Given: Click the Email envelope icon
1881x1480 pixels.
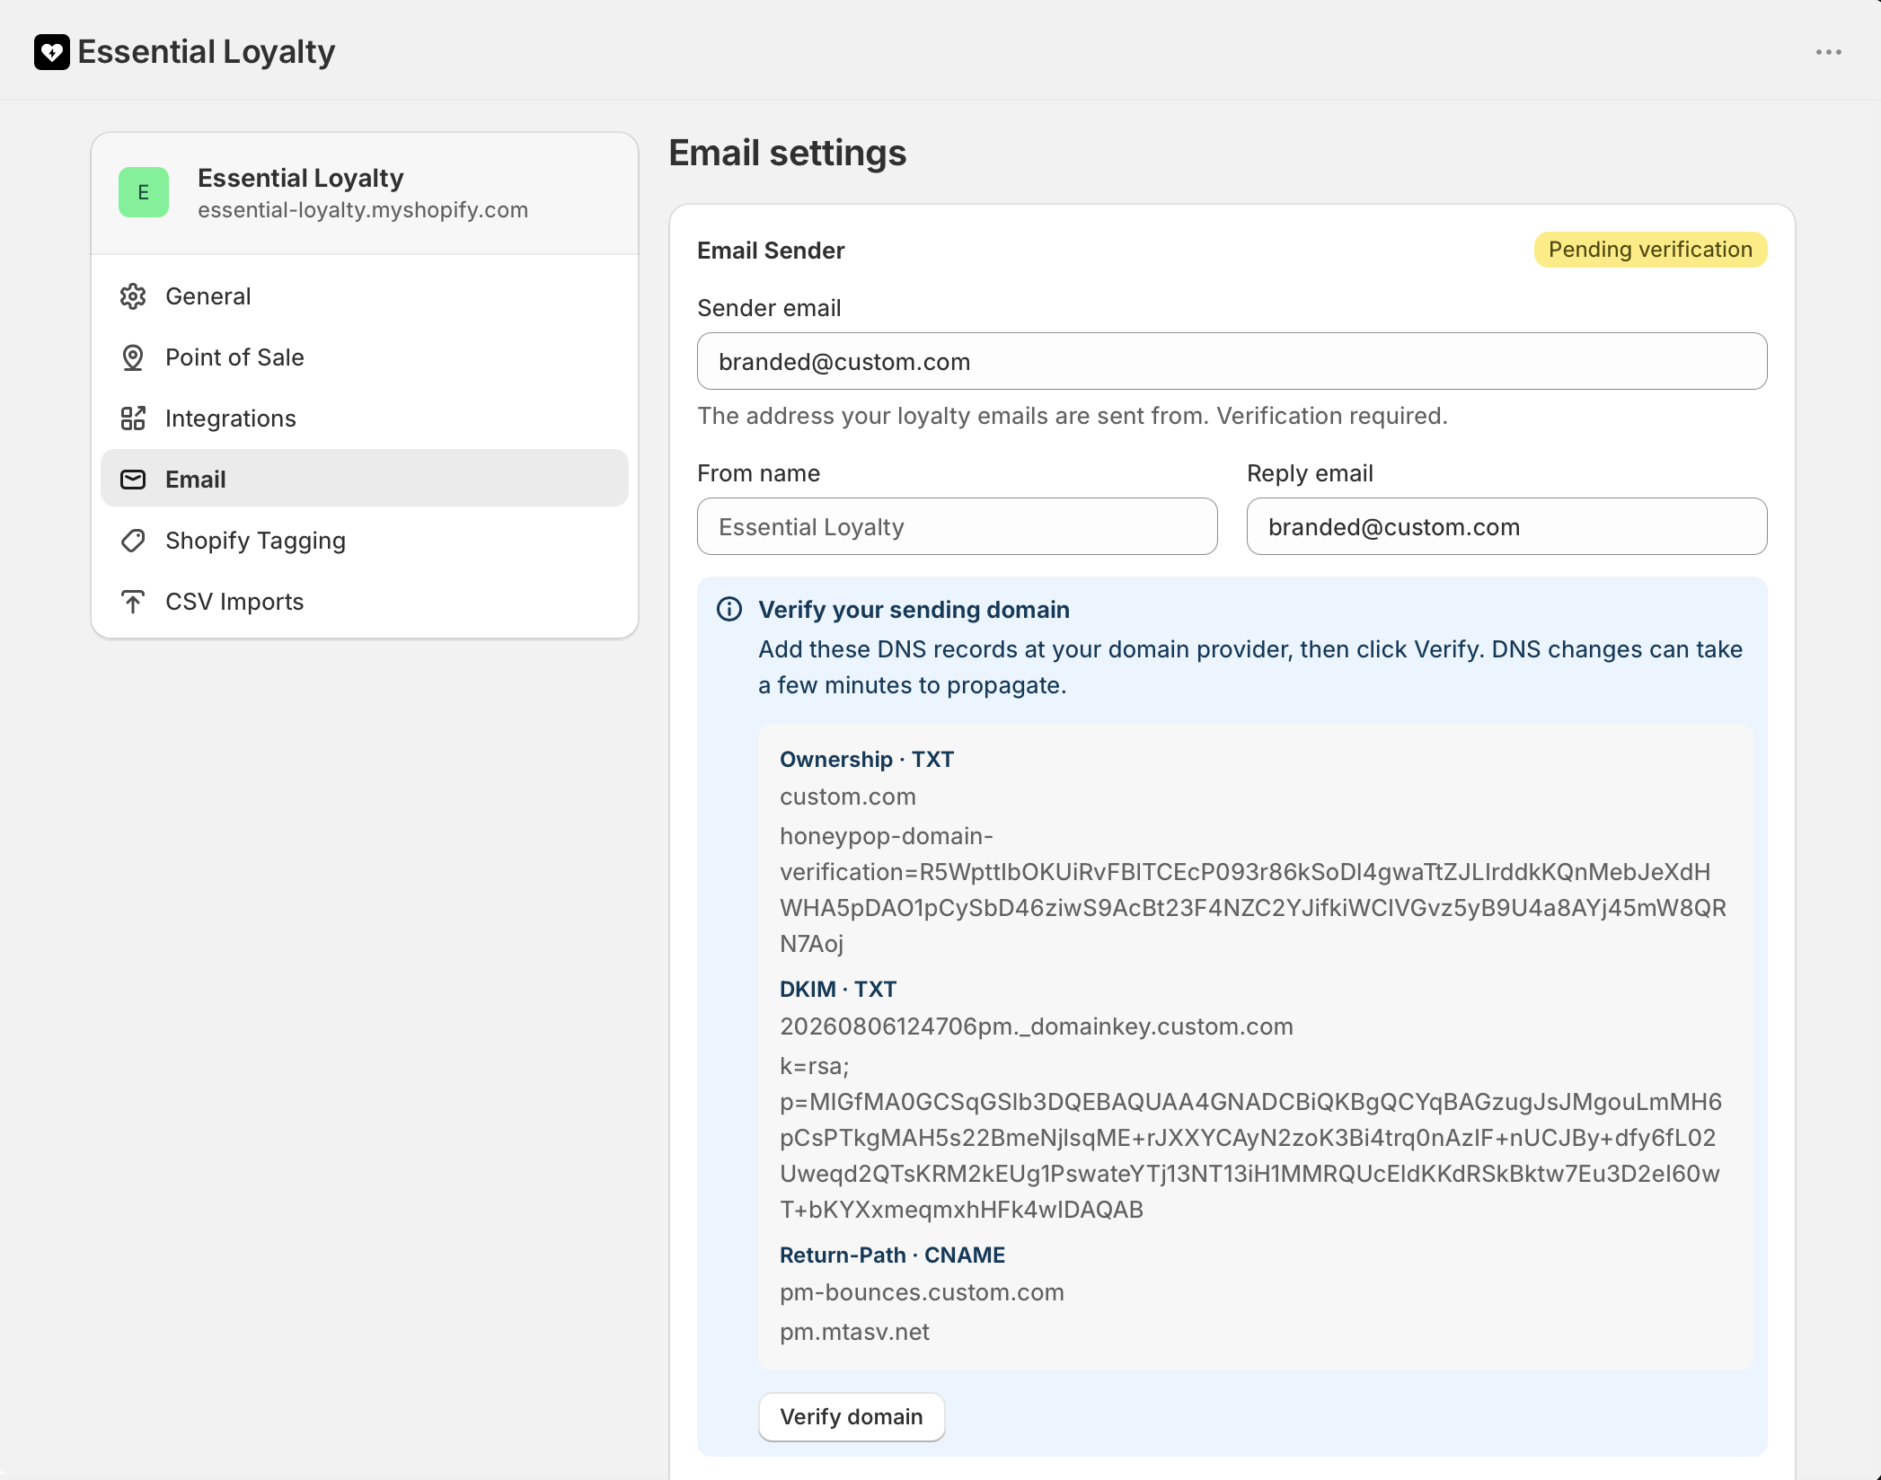Looking at the screenshot, I should pyautogui.click(x=133, y=480).
